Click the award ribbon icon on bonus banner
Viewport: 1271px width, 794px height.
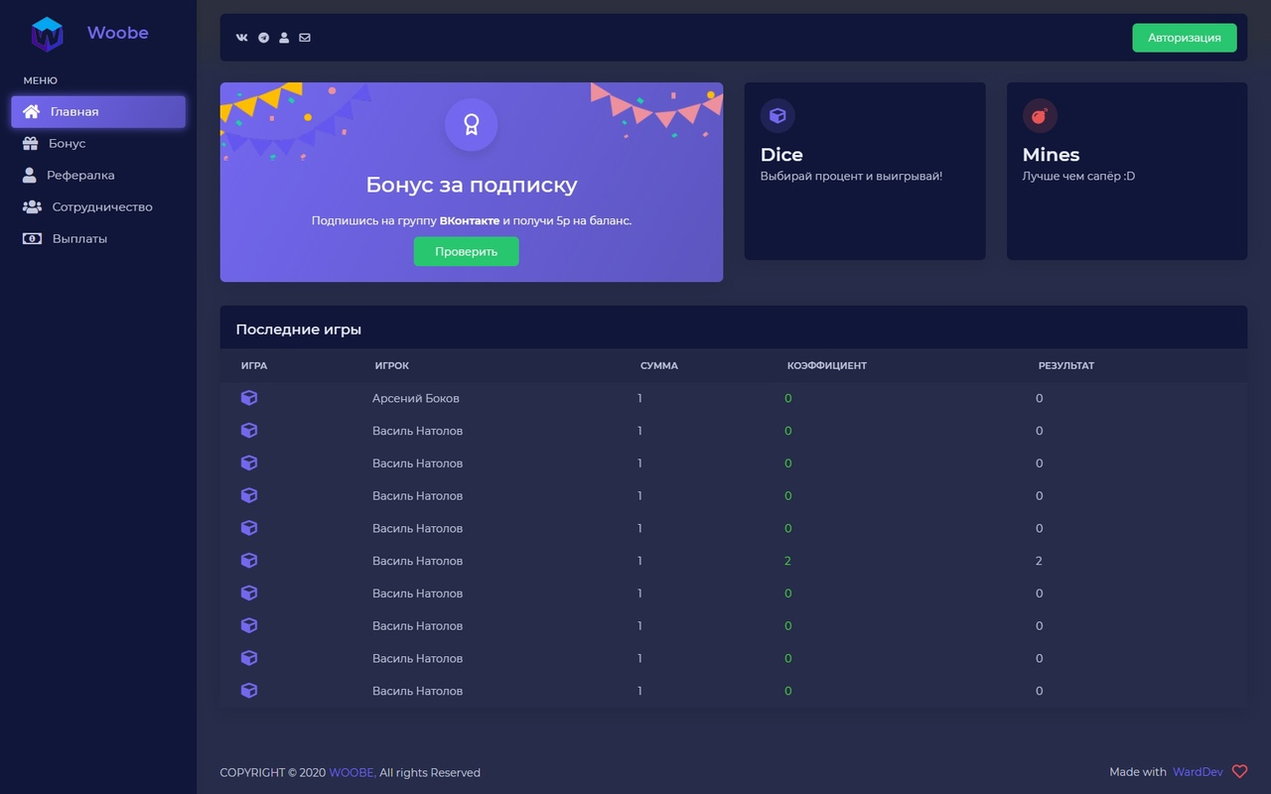pos(471,125)
